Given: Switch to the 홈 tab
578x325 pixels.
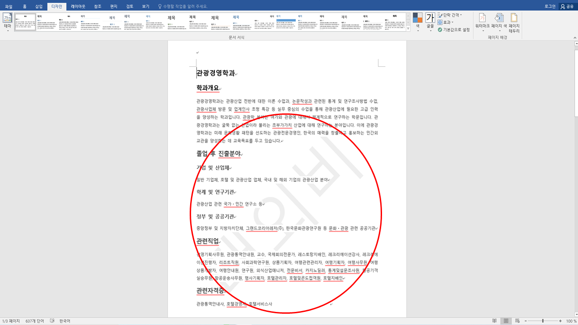Looking at the screenshot, I should (x=24, y=6).
